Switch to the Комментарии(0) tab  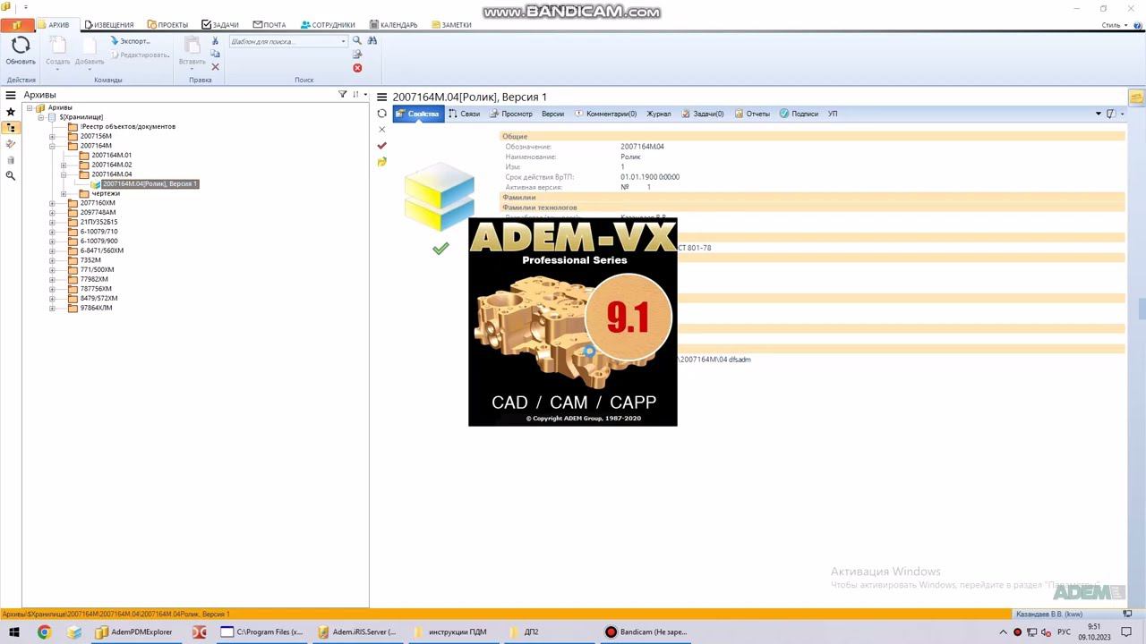pyautogui.click(x=605, y=114)
